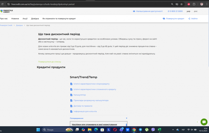This screenshot has width=209, height=133.
Task: Click the Freestyle Credit logo
Action: click(x=7, y=11)
